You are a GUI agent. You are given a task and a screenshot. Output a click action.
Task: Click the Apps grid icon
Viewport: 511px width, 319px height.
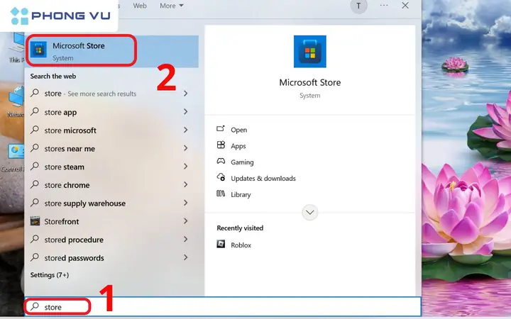[x=221, y=145]
